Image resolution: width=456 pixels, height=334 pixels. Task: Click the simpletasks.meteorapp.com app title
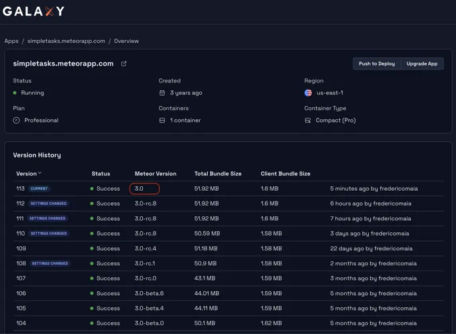[63, 64]
